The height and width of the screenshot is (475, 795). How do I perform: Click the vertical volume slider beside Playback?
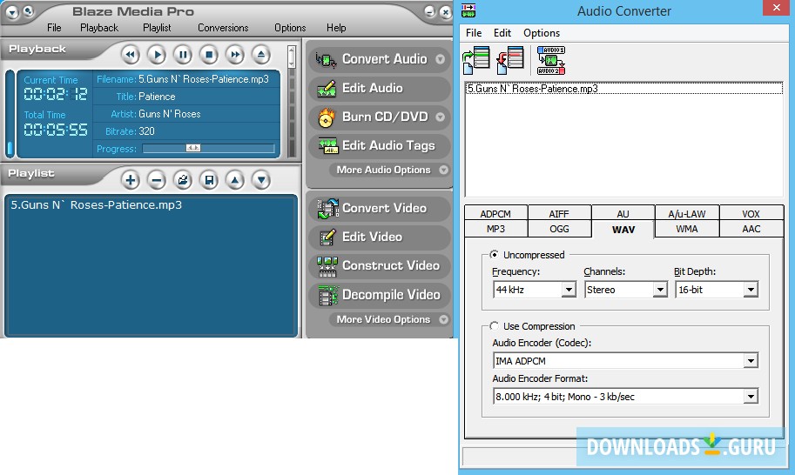tap(292, 57)
